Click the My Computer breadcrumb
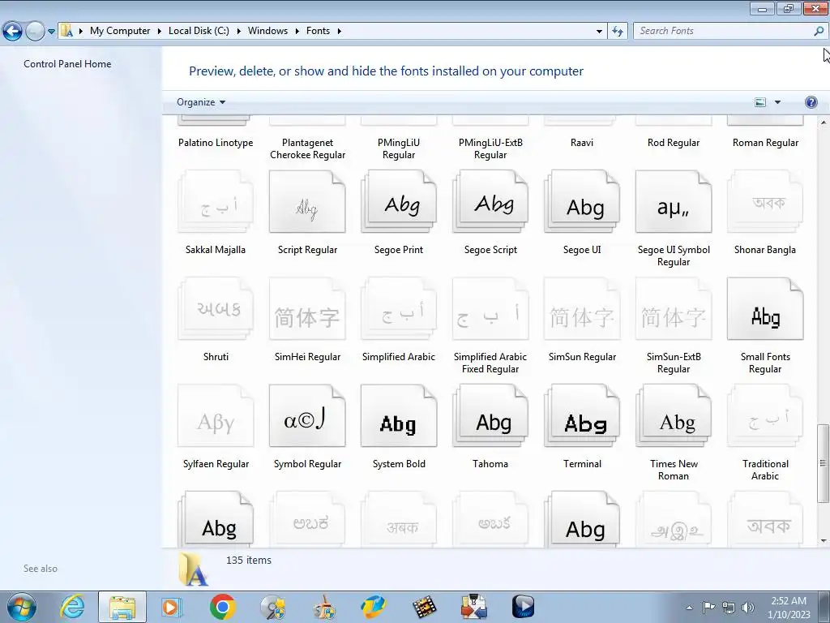 [120, 31]
